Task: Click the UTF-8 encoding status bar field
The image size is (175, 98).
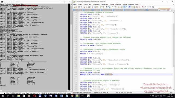Action: coord(158,93)
